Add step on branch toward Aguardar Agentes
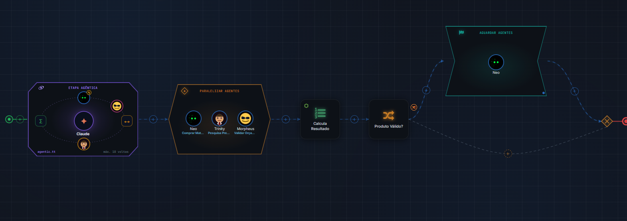 [x=426, y=90]
